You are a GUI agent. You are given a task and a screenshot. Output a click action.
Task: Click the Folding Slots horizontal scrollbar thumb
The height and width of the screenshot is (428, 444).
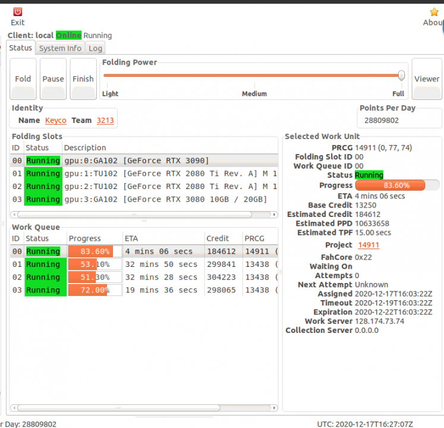(134, 215)
